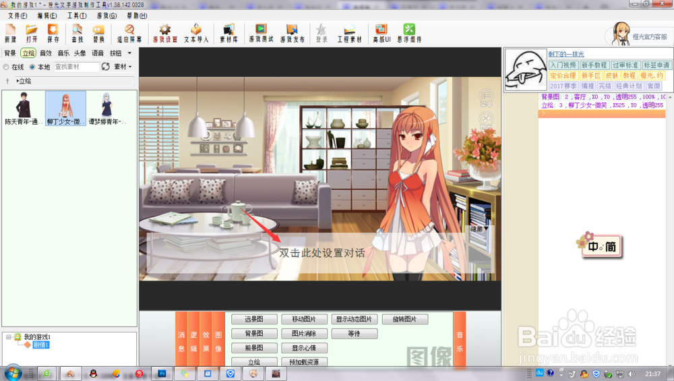The width and height of the screenshot is (674, 381).
Task: Click the 橙光官方客服 customer service avatar
Action: coord(621,34)
